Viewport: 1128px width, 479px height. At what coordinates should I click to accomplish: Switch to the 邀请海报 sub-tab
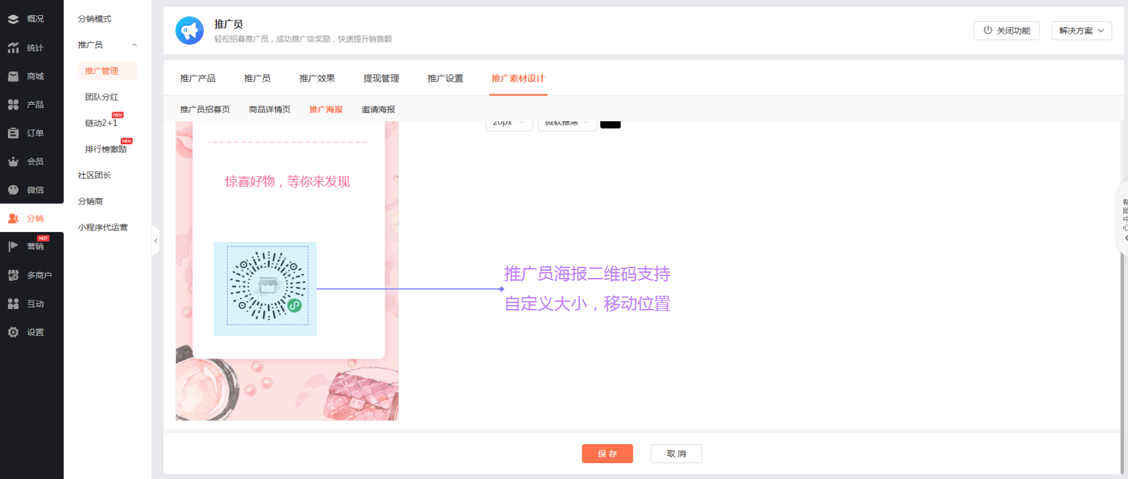(379, 109)
